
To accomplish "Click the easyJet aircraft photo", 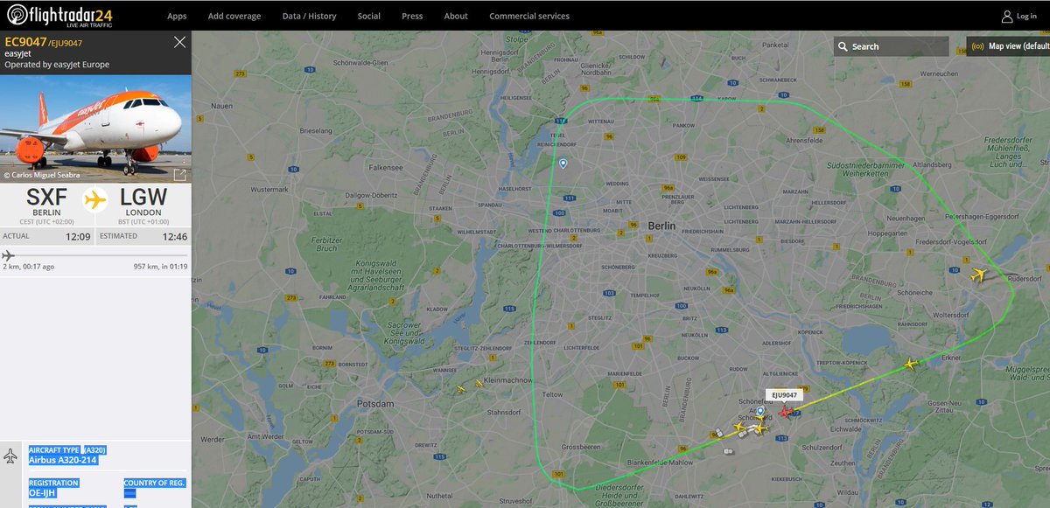I will [x=95, y=129].
